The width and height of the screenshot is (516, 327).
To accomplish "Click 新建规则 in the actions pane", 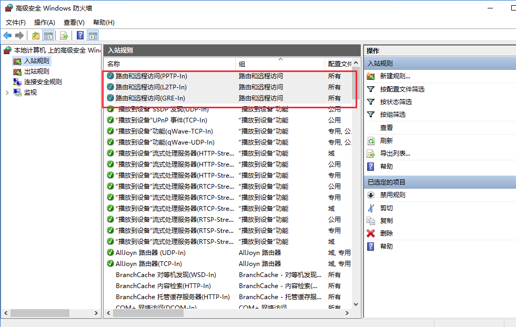I will pyautogui.click(x=394, y=76).
